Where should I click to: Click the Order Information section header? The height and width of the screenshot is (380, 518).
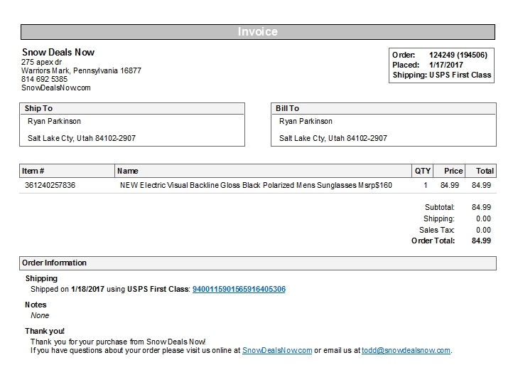coord(258,263)
